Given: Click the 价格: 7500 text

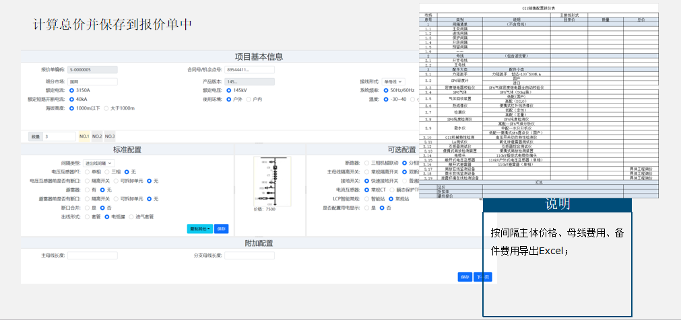Looking at the screenshot, I should pyautogui.click(x=265, y=210).
